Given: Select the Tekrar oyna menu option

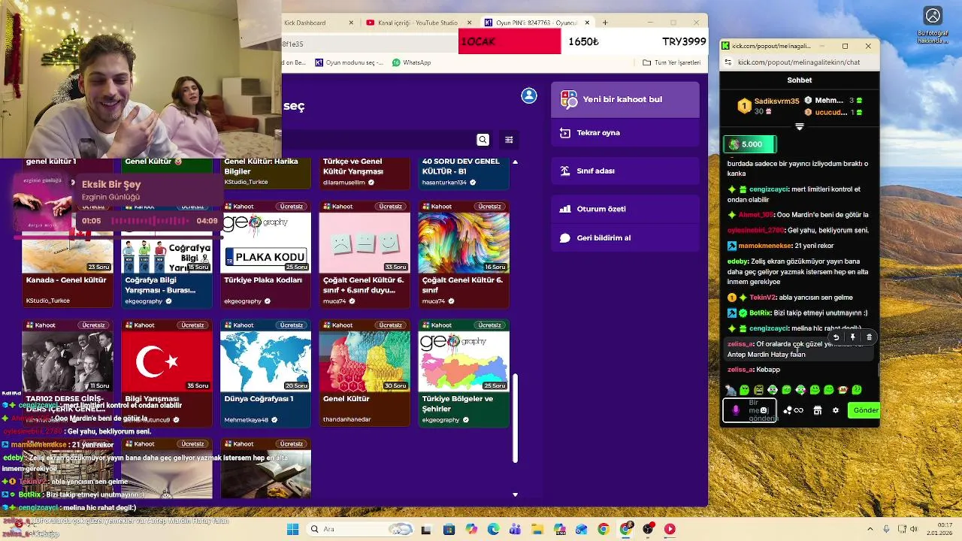Looking at the screenshot, I should click(625, 133).
